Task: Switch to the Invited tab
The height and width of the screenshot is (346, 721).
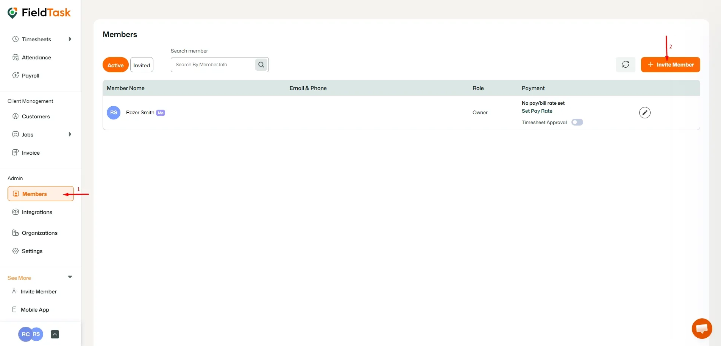Action: [x=141, y=65]
